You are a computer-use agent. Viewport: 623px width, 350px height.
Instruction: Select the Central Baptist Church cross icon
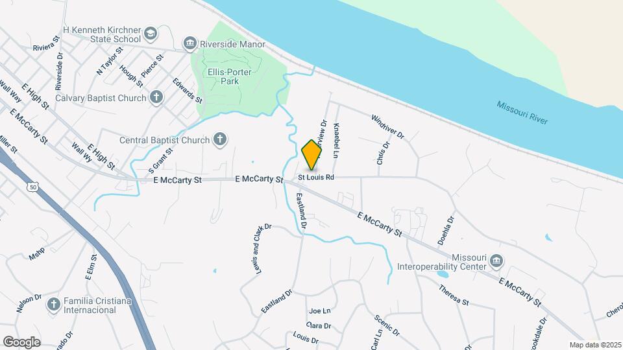(x=220, y=140)
